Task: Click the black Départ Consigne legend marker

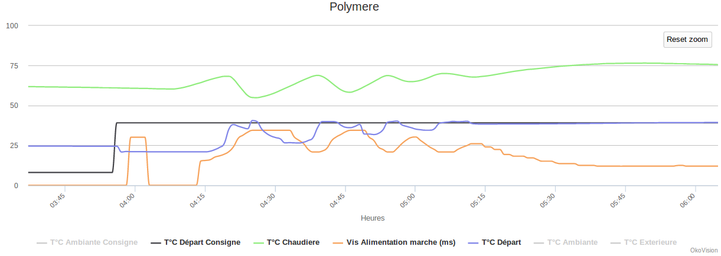Action: (x=156, y=242)
